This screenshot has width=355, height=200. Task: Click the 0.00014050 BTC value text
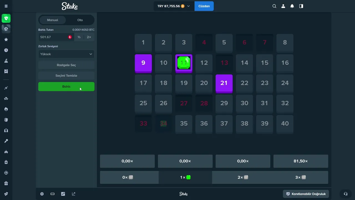pyautogui.click(x=83, y=30)
